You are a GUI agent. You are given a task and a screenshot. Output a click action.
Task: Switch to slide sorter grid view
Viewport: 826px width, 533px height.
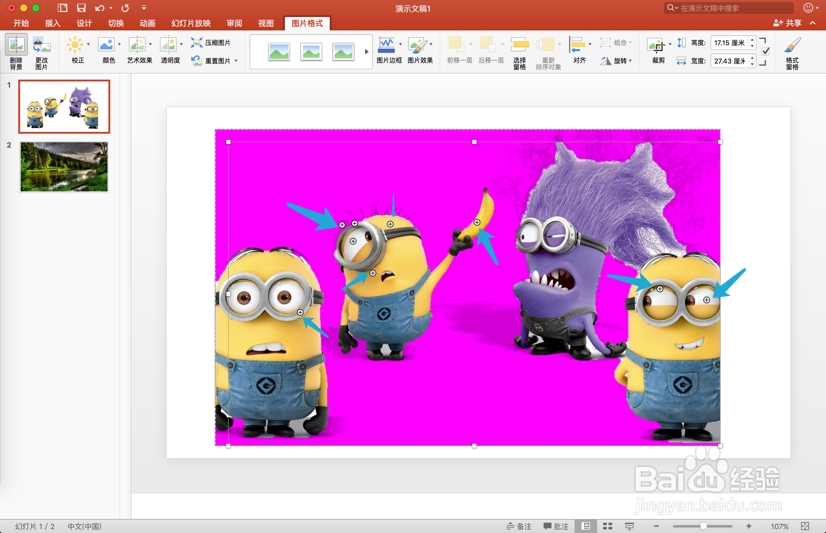point(608,526)
